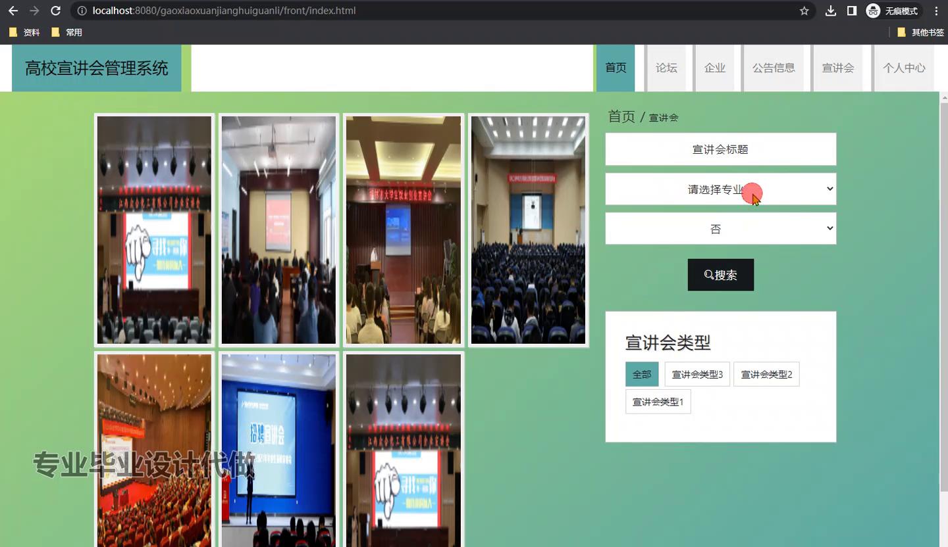The image size is (948, 547).
Task: Click the 高校宣讲会管理系统 site title
Action: [x=97, y=68]
